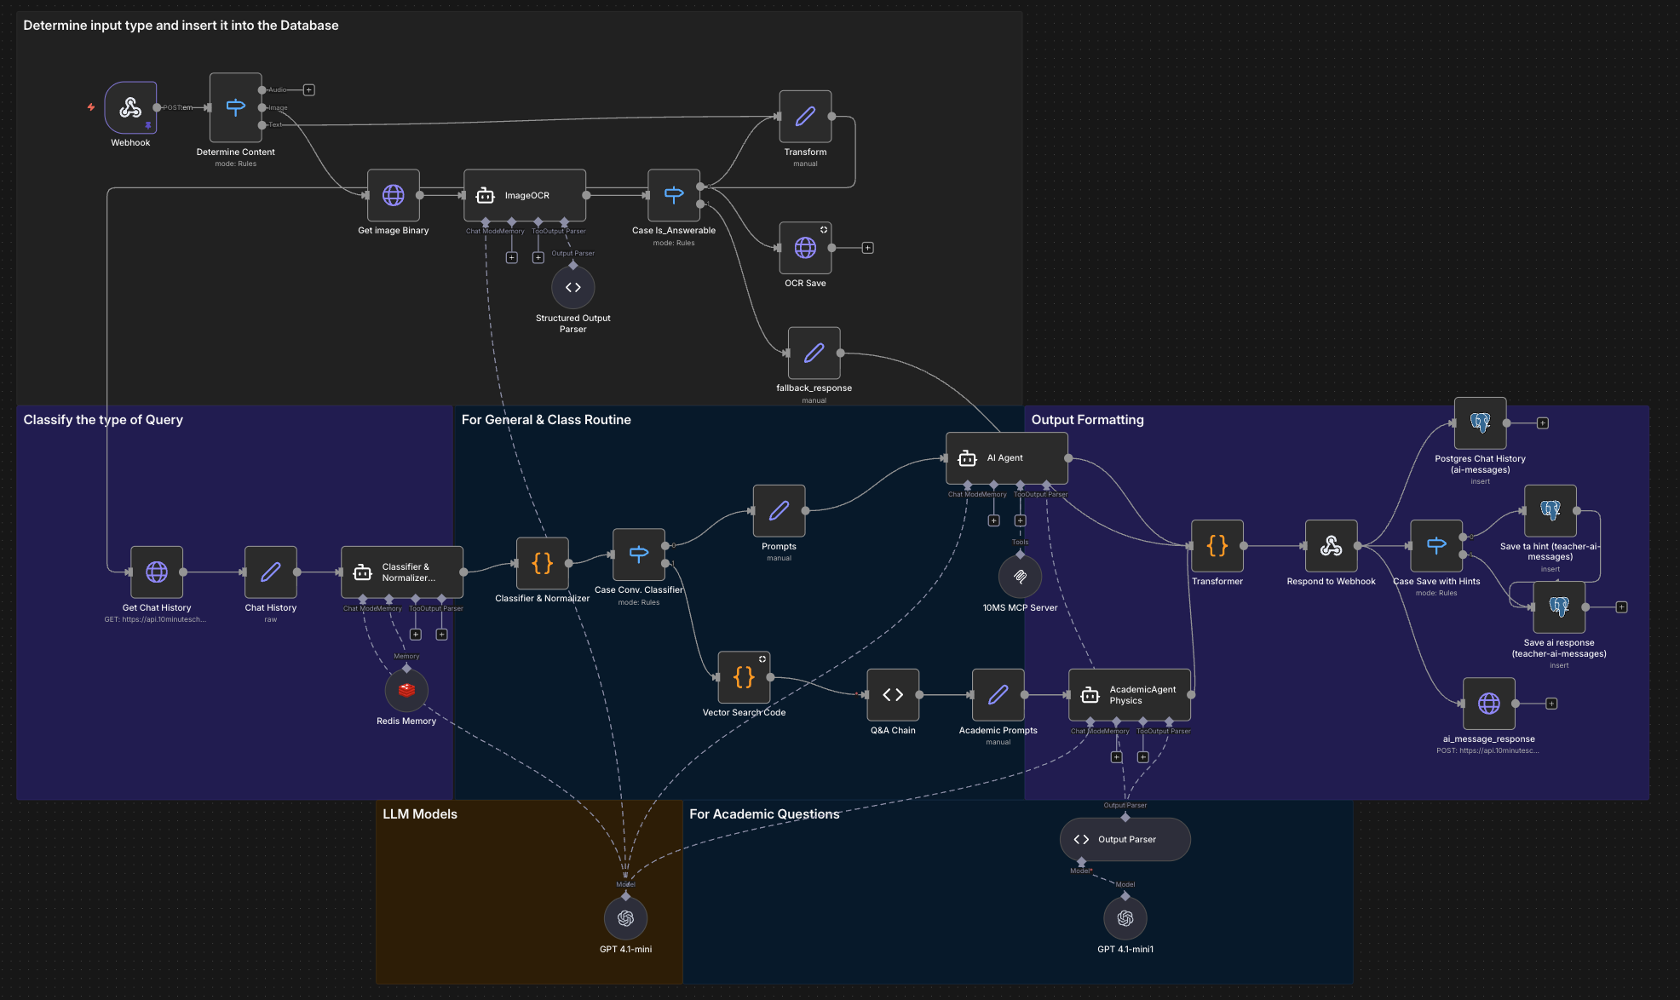Select the Vector Search Code node

click(x=744, y=677)
